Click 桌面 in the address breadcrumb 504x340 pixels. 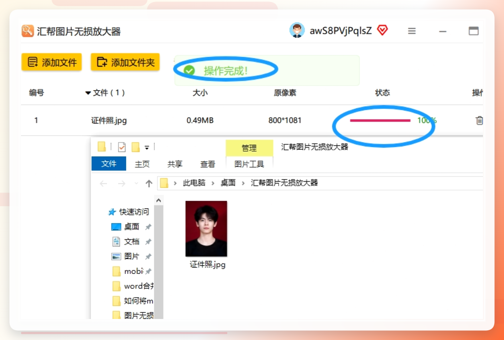228,183
